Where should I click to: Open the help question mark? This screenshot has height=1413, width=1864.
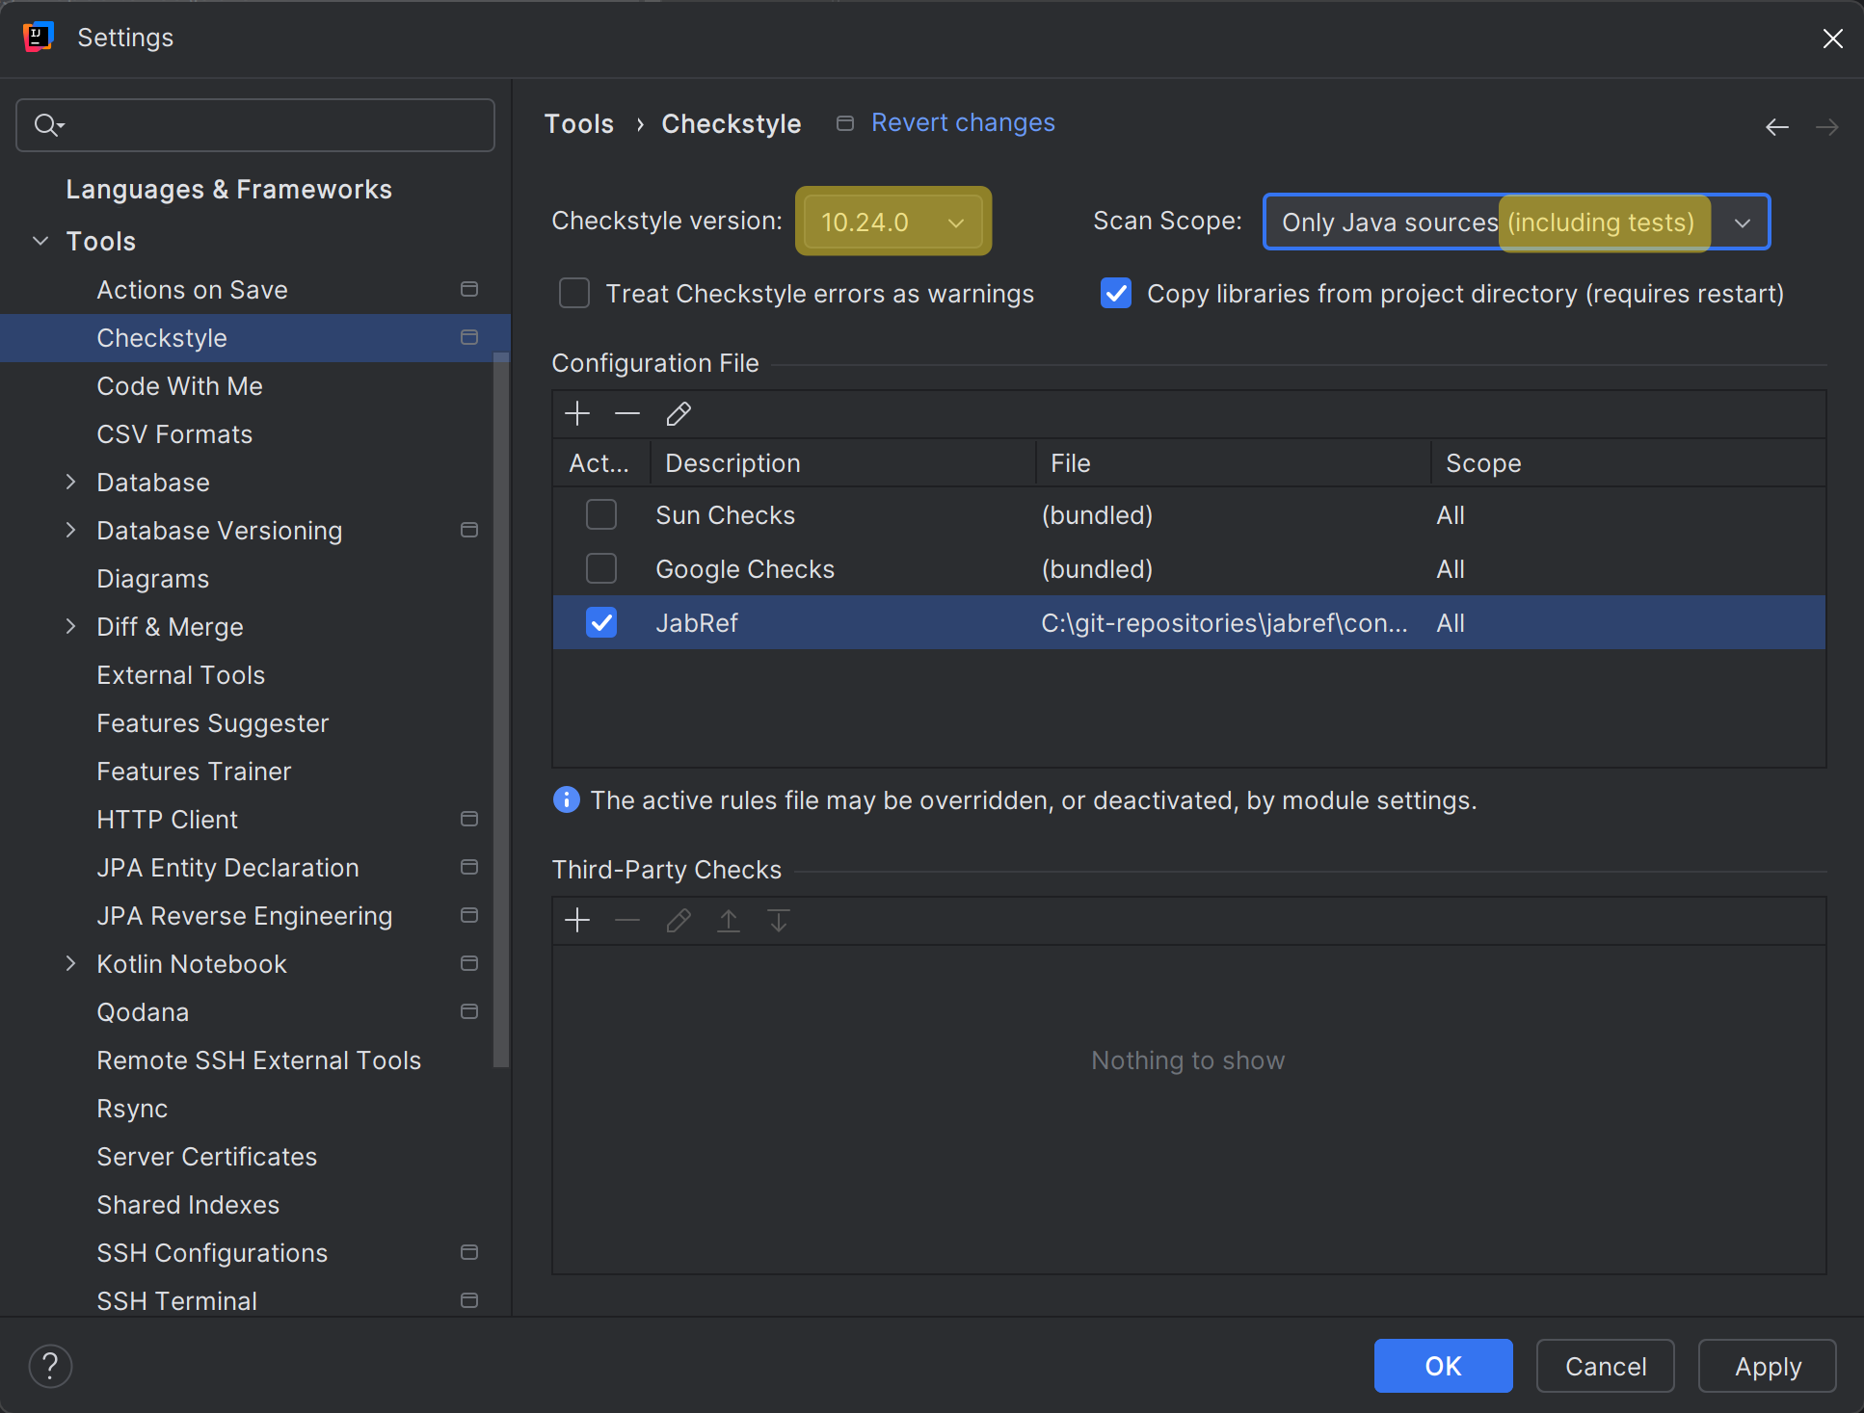tap(50, 1366)
